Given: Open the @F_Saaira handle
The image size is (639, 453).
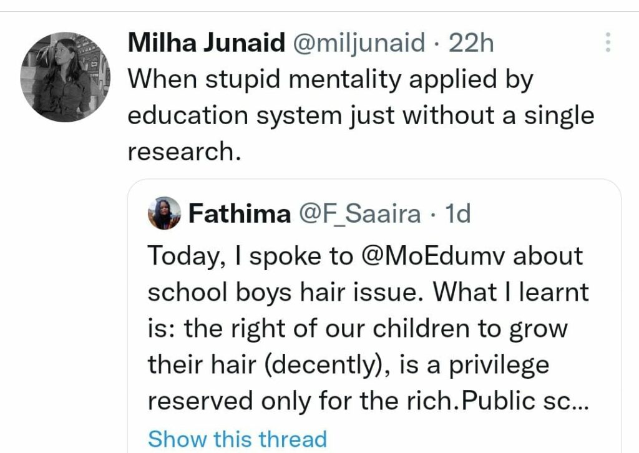Looking at the screenshot, I should [360, 214].
